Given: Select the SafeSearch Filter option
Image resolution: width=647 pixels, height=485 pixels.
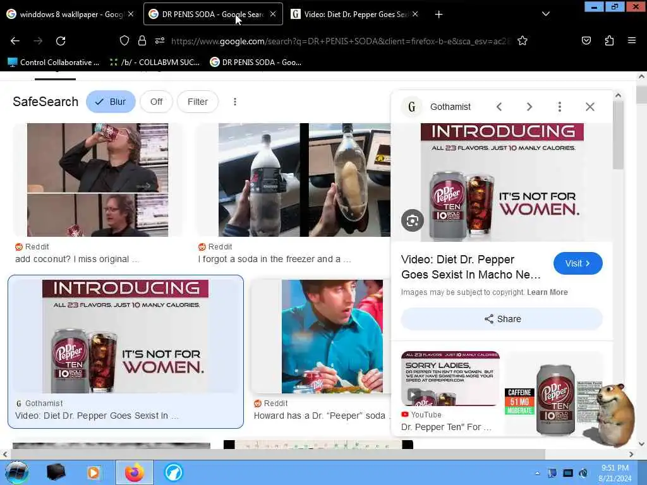Looking at the screenshot, I should point(198,102).
